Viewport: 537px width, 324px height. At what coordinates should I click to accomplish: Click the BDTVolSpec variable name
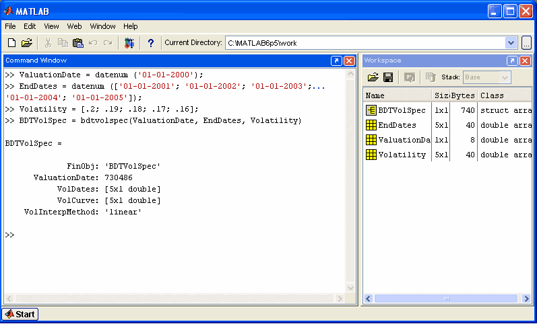[x=402, y=110]
